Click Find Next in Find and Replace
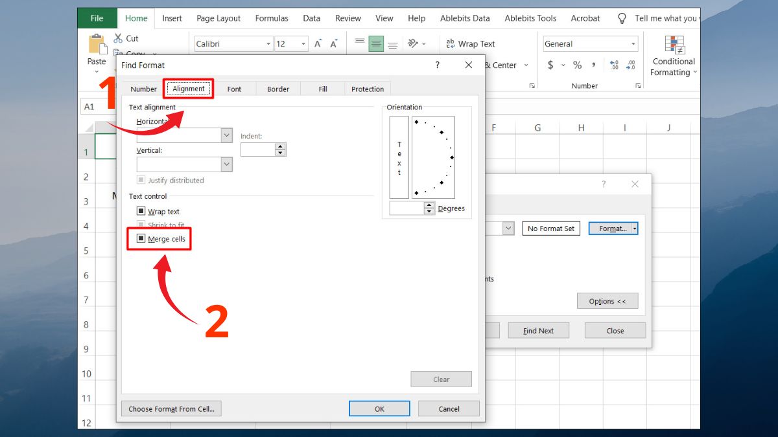This screenshot has width=778, height=437. (538, 330)
